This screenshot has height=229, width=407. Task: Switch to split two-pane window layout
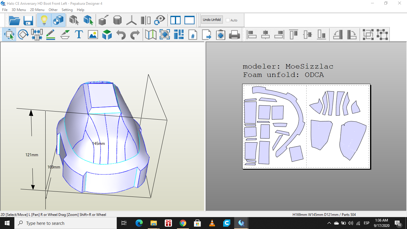click(x=175, y=20)
